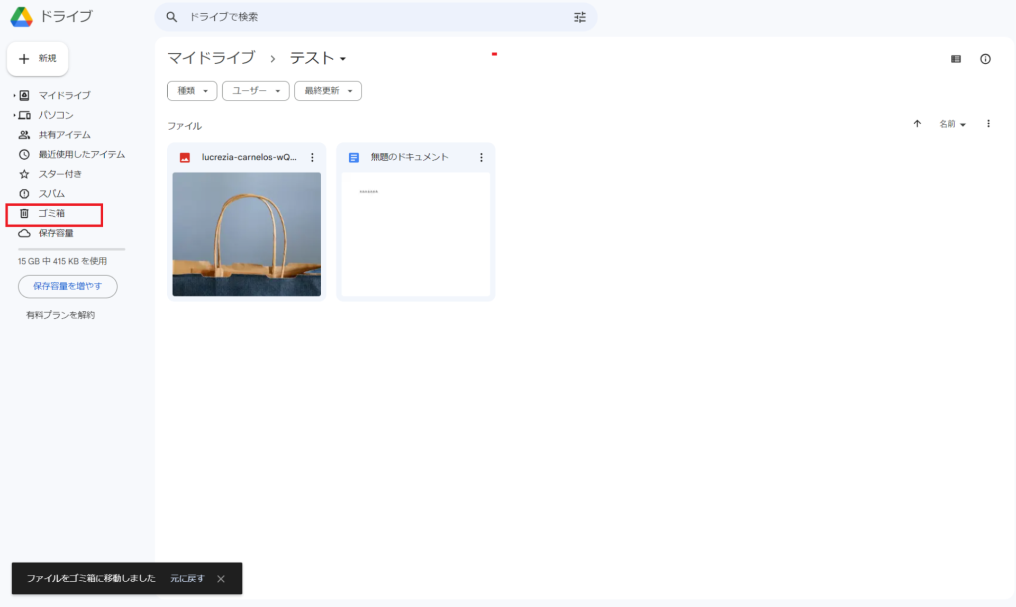Click 元に戻す undo link
The height and width of the screenshot is (607, 1016).
coord(187,579)
